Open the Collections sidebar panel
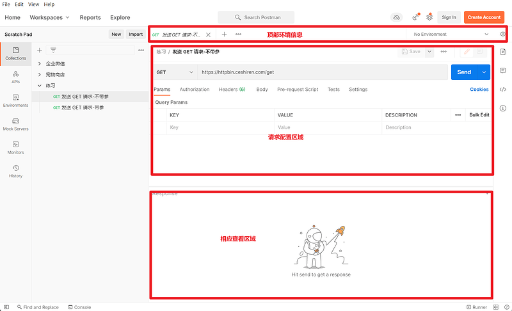This screenshot has height=311, width=512. 15,54
